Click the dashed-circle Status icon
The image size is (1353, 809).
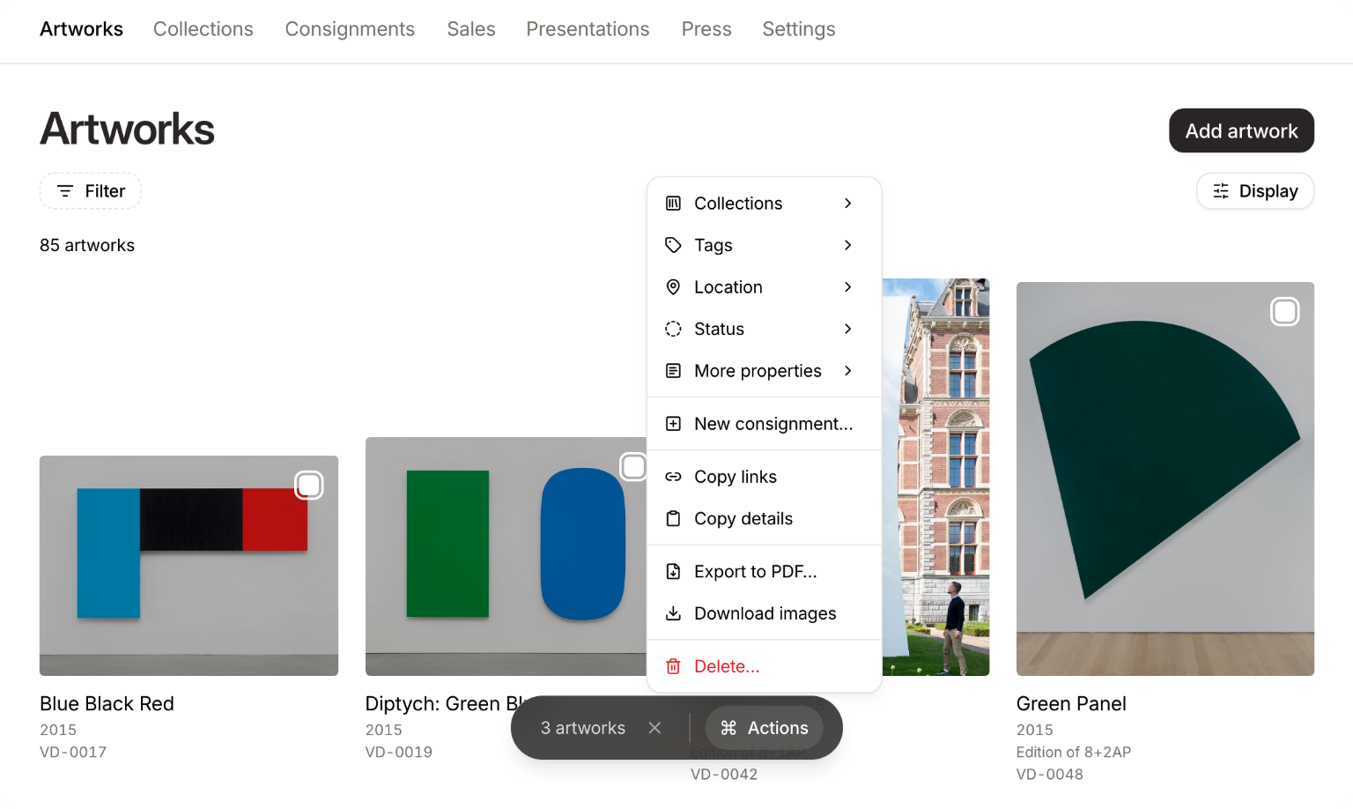click(673, 329)
